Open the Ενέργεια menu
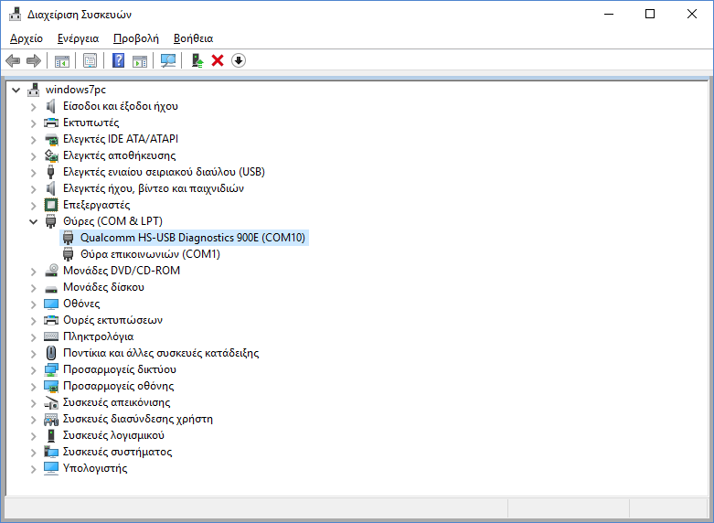 tap(78, 38)
